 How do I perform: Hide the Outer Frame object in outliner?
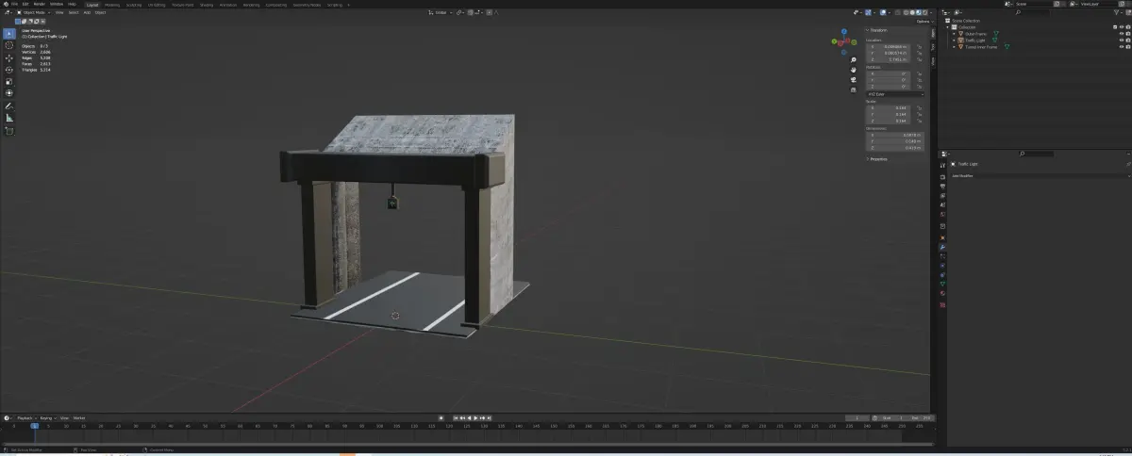pos(1122,34)
